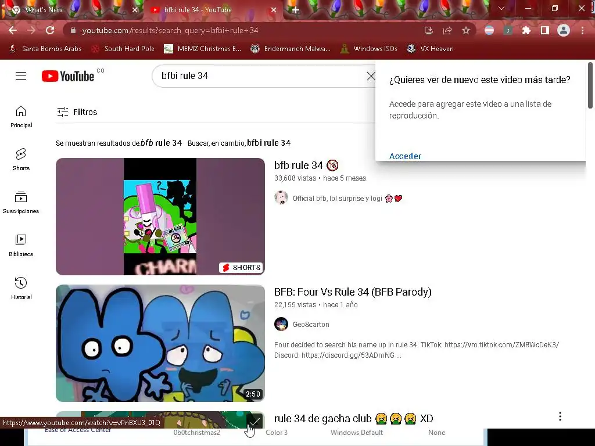Close the bfbi rule 34 YouTube tab
The image size is (595, 446).
tap(274, 10)
